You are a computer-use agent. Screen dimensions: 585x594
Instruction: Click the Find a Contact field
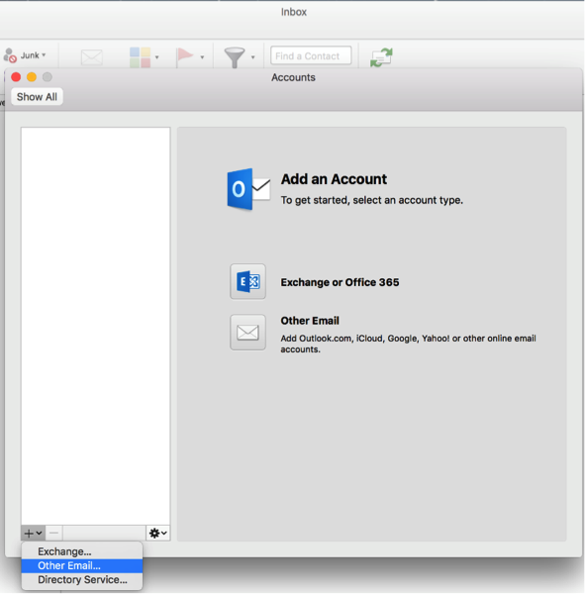coord(311,55)
